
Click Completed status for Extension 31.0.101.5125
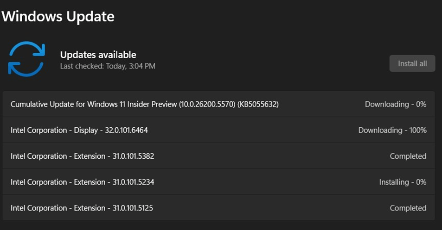pos(408,208)
